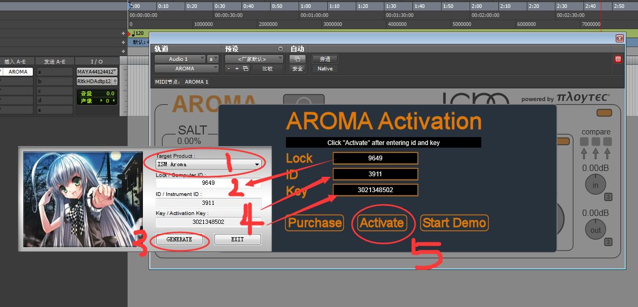The width and height of the screenshot is (638, 307).
Task: Click the plus preset button
Action: coord(237,69)
